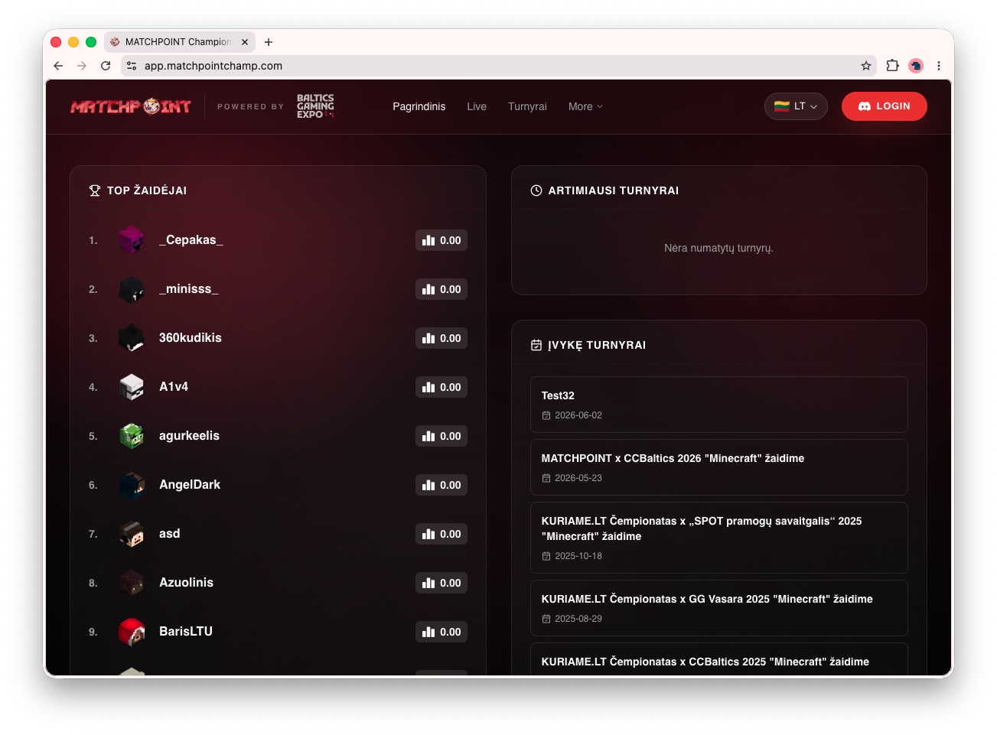This screenshot has width=997, height=735.
Task: Click Azuolinis player avatar
Action: point(132,583)
